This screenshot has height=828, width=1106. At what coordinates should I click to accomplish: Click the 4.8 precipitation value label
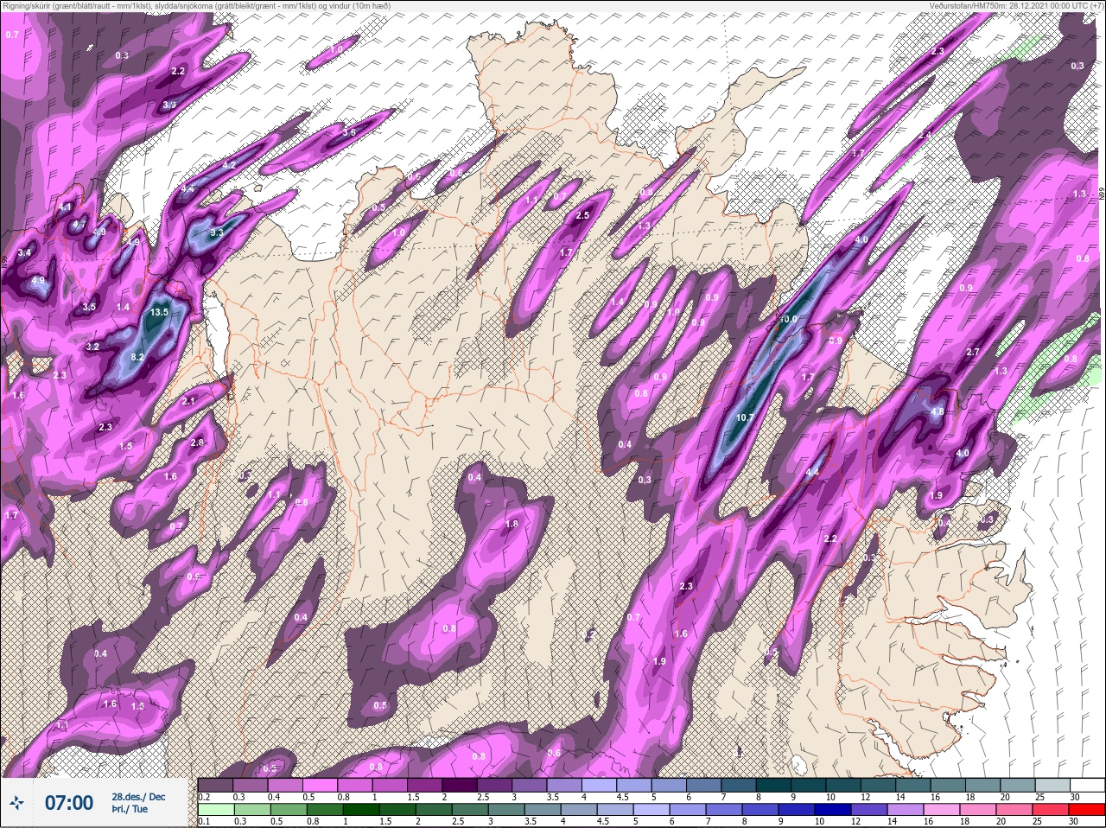(x=938, y=412)
